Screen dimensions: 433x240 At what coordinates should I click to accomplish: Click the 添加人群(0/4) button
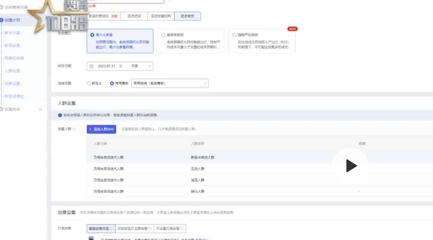tap(101, 129)
